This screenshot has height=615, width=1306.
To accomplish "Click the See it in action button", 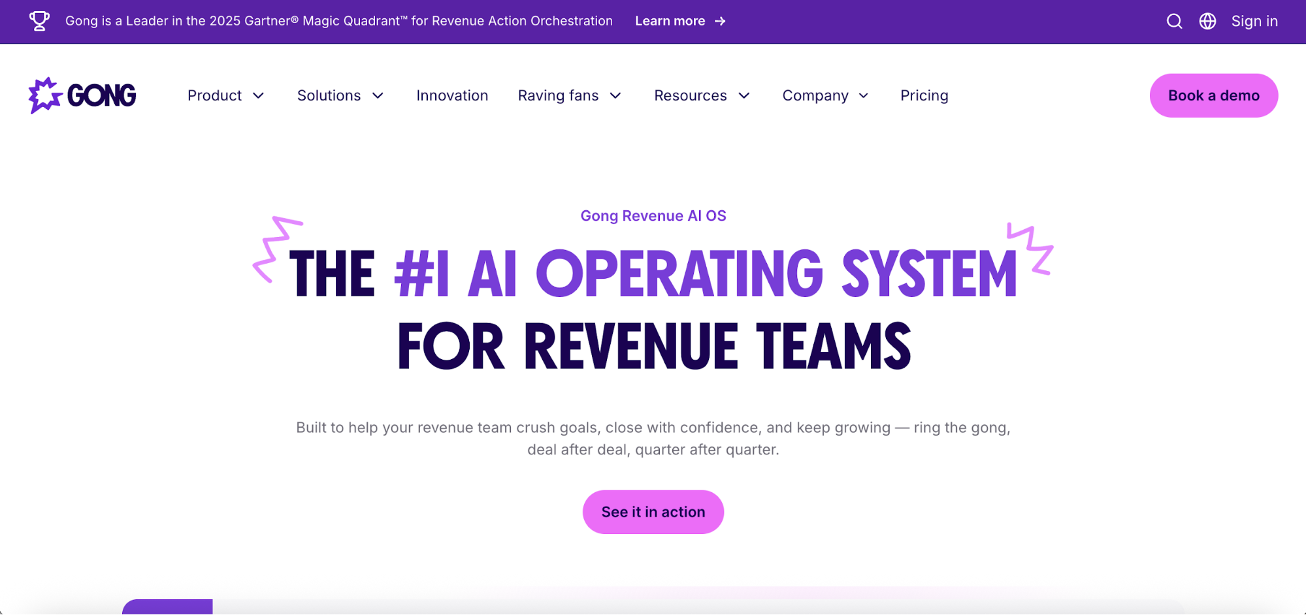I will pyautogui.click(x=653, y=512).
